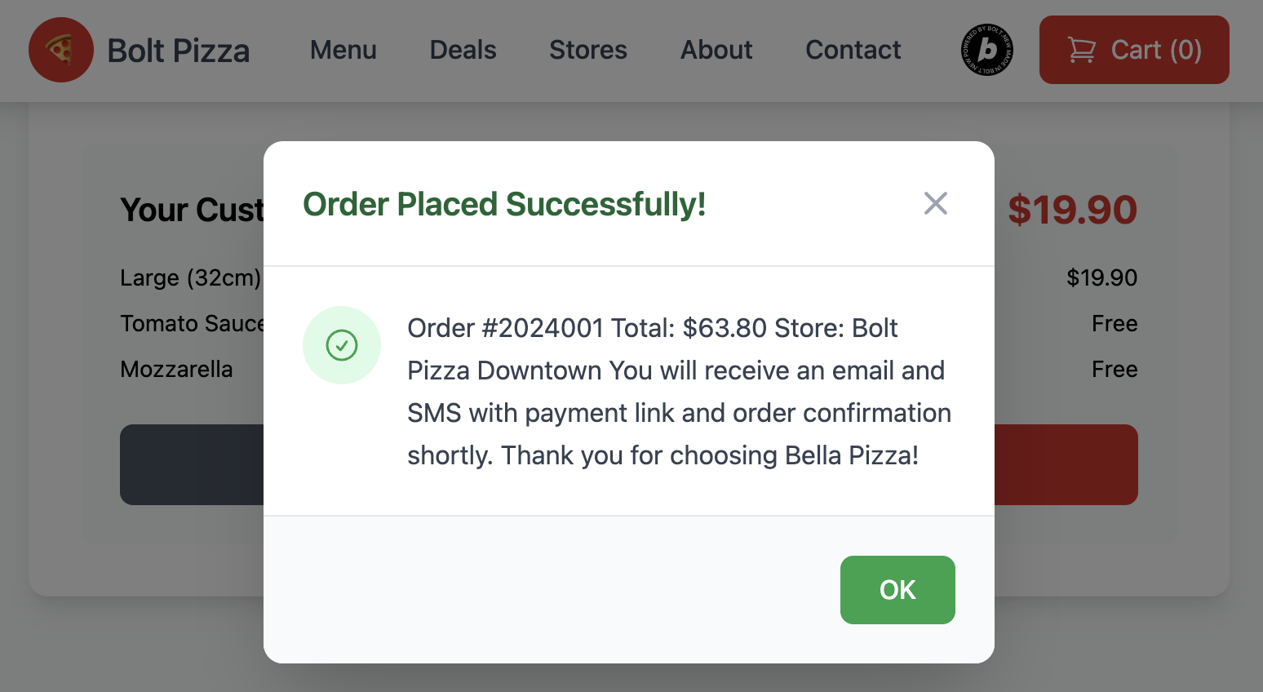Open the Menu navigation link
This screenshot has width=1263, height=692.
(343, 50)
